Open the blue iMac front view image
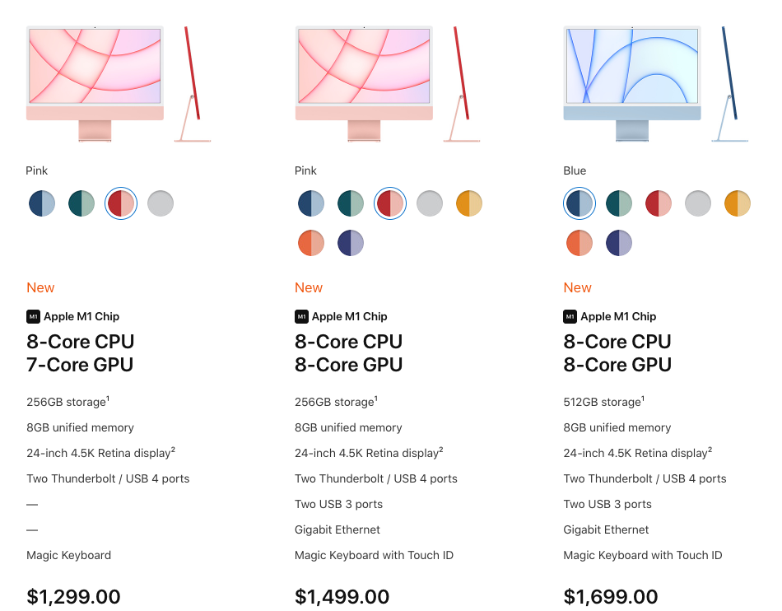782x611 pixels. point(632,82)
